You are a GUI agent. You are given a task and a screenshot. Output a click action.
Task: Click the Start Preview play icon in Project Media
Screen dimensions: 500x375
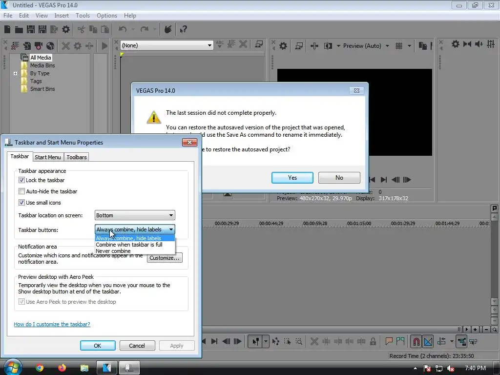pos(104,46)
